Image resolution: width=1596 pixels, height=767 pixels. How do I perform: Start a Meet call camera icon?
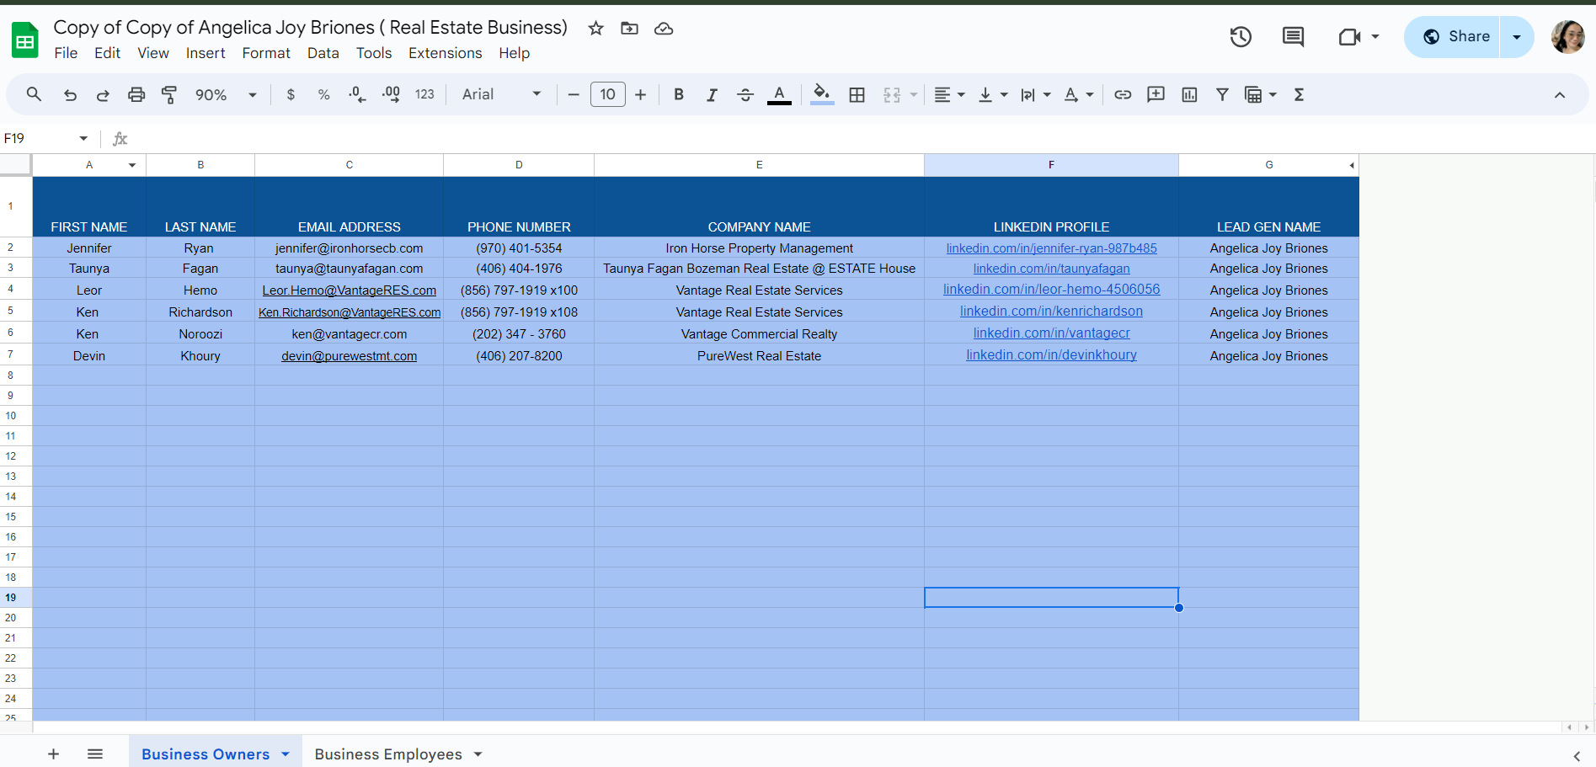[x=1349, y=37]
